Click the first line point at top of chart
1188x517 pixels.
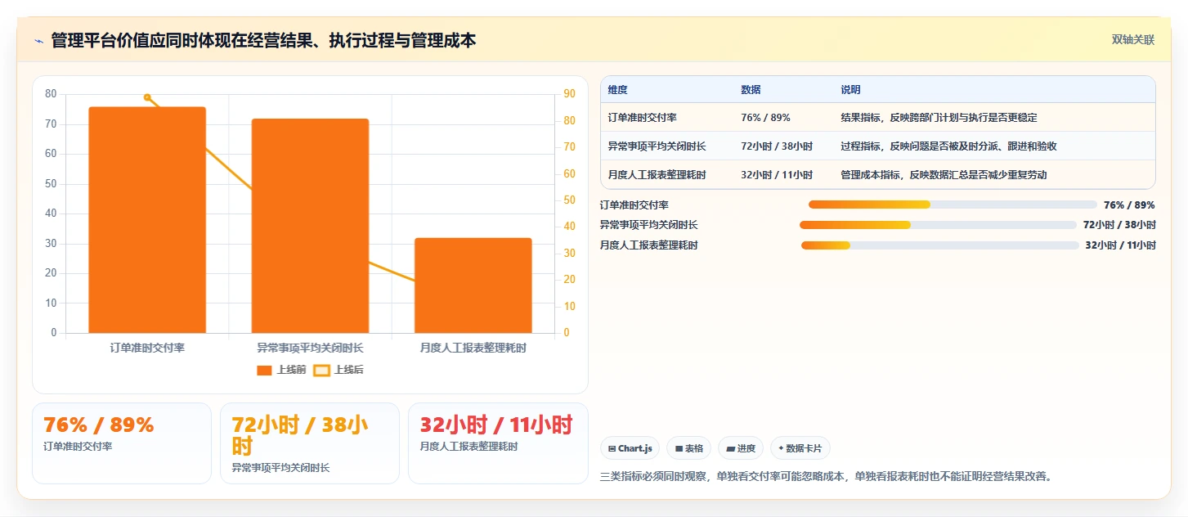click(147, 97)
